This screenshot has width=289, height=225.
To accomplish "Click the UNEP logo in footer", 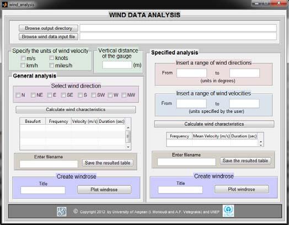I will point(228,211).
